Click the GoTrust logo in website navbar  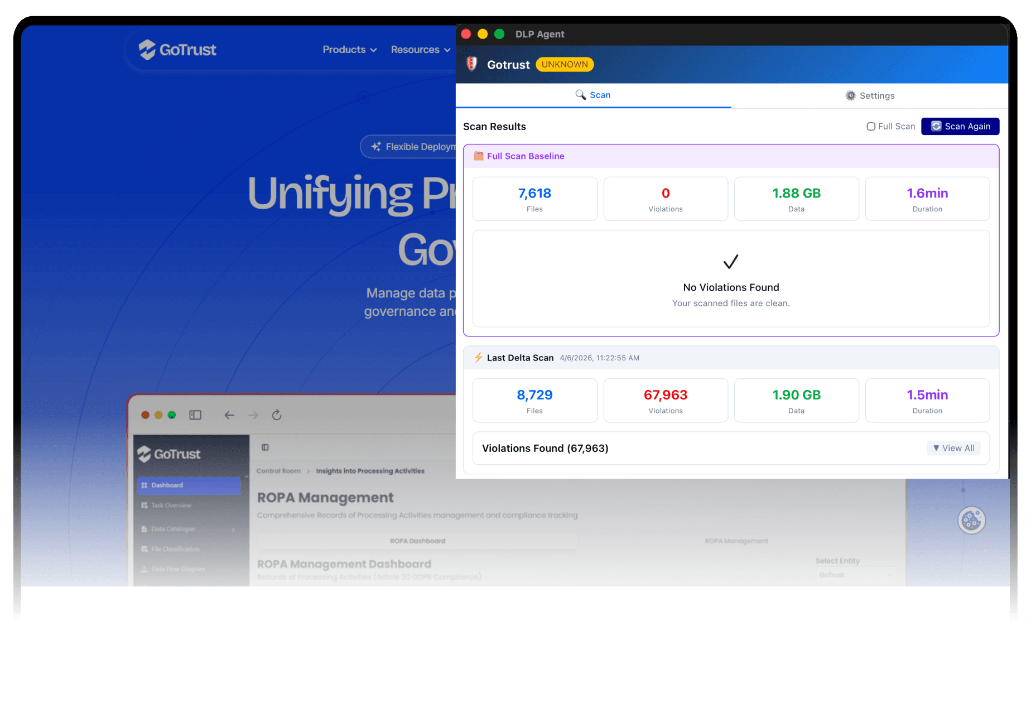pyautogui.click(x=177, y=50)
